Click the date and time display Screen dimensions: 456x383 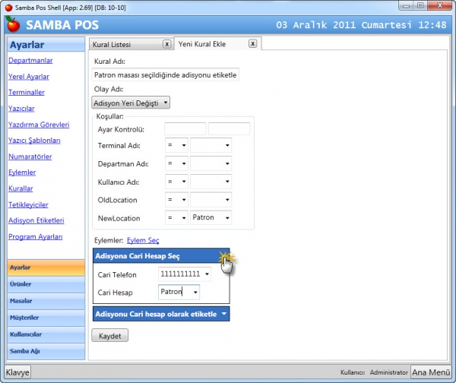[x=361, y=25]
